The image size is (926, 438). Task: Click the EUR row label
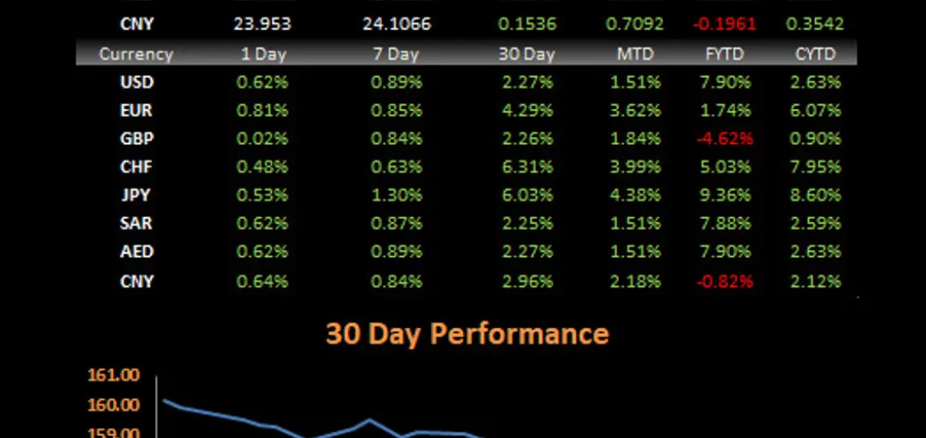coord(135,111)
